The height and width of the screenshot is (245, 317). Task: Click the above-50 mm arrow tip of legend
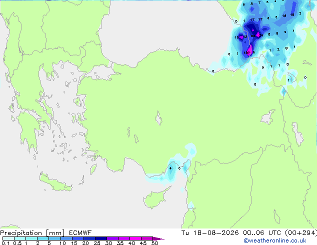coord(158,238)
